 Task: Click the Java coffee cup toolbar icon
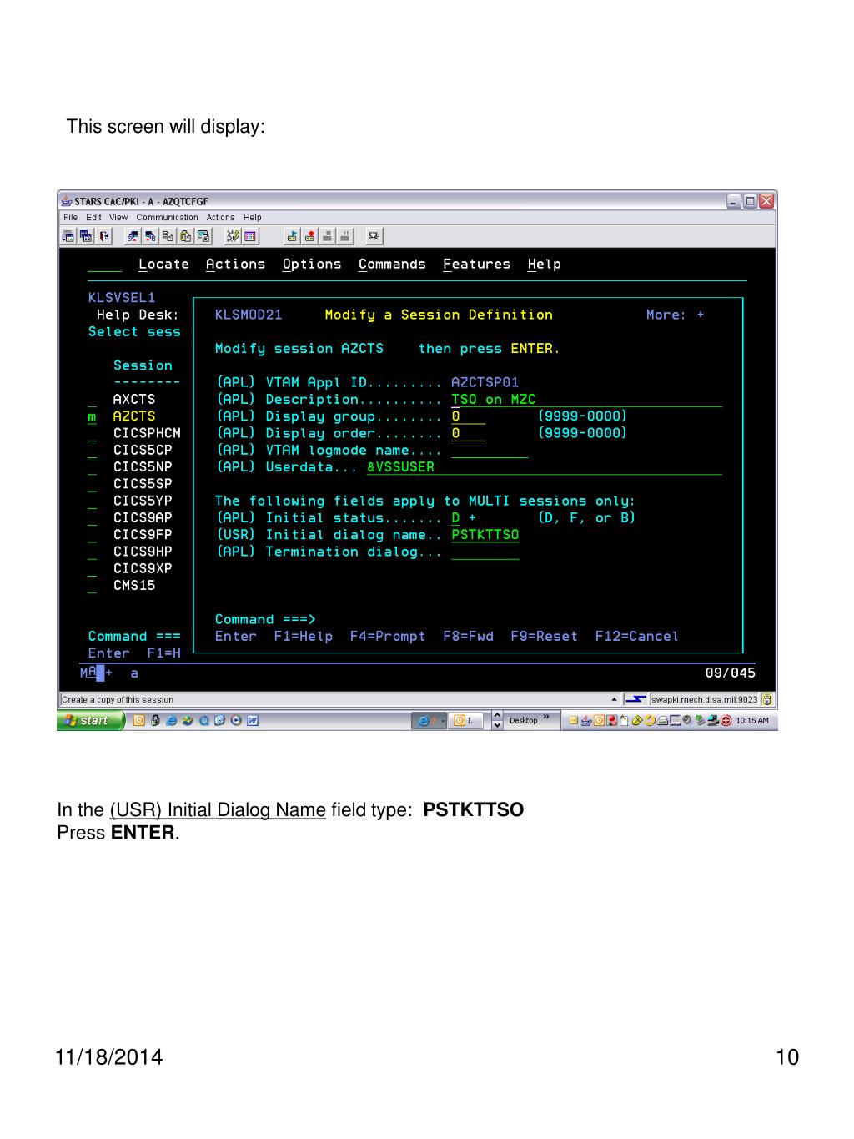374,237
